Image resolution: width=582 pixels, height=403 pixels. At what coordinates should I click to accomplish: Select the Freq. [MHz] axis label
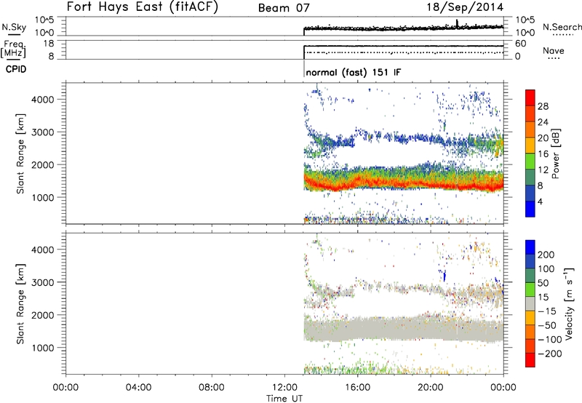tap(14, 49)
